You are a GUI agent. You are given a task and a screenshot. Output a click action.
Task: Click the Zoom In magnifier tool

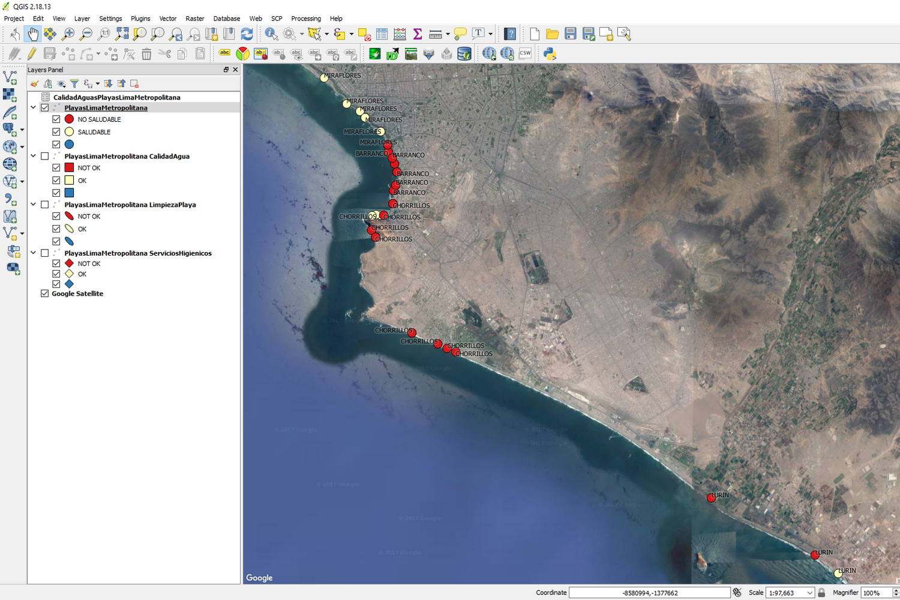click(68, 34)
